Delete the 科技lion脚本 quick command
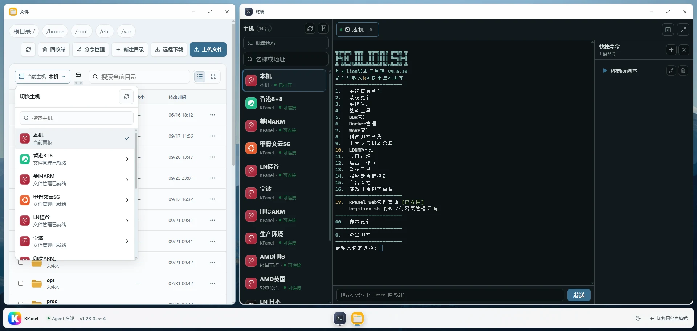The image size is (697, 331). 683,70
